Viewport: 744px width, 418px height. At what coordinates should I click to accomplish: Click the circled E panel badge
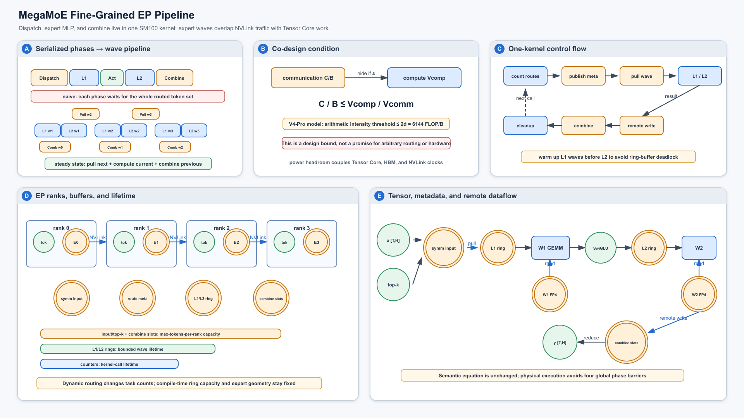pos(379,196)
